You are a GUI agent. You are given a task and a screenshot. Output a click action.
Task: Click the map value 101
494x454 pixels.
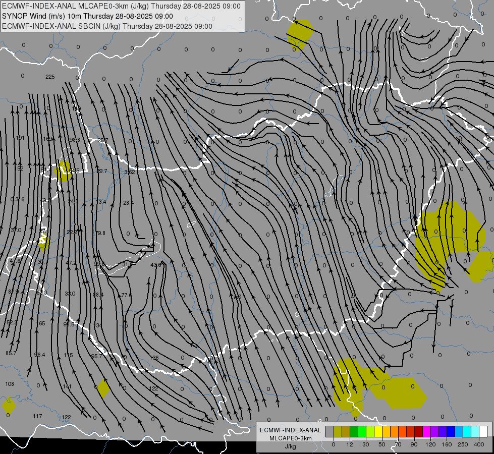(x=20, y=138)
